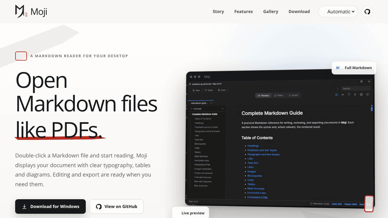This screenshot has height=218, width=388.
Task: Click the New file button in the app preview
Action: (196, 90)
